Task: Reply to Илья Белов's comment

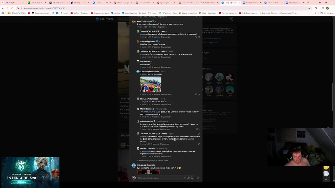Action: [x=156, y=67]
